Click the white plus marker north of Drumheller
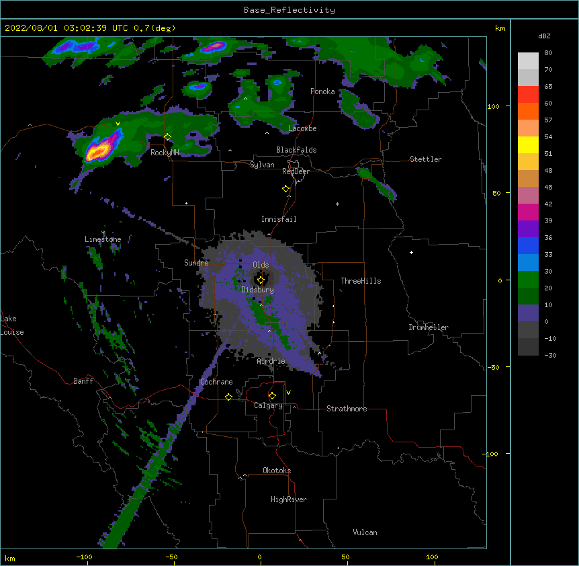Screen dimensions: 579x566 pyautogui.click(x=411, y=252)
